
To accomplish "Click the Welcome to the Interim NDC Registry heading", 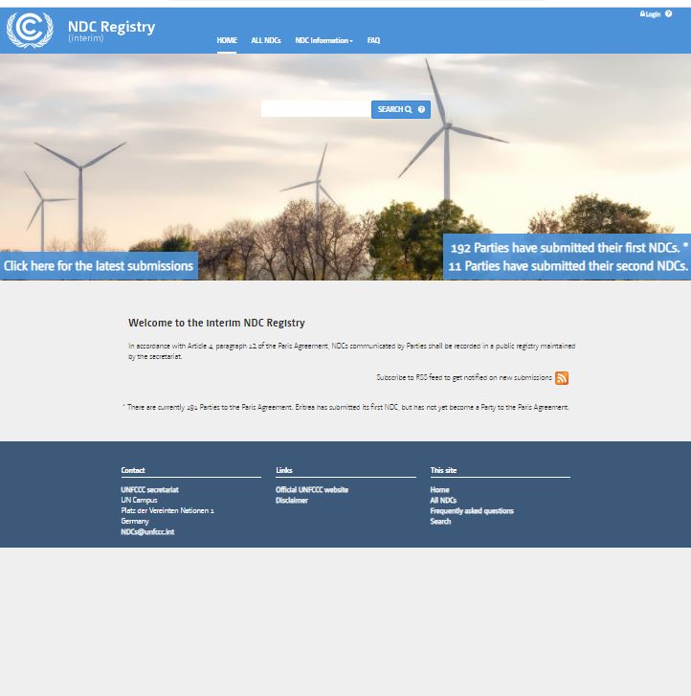I will click(x=216, y=323).
